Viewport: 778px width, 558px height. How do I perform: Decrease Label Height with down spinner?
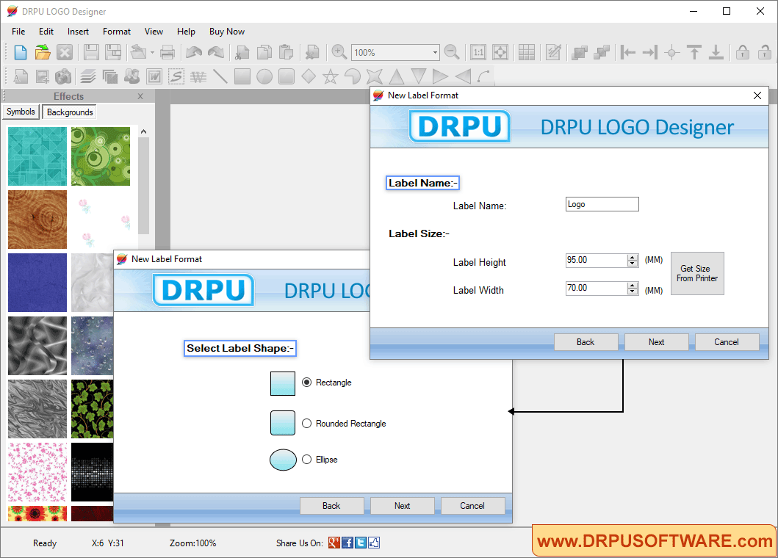632,264
